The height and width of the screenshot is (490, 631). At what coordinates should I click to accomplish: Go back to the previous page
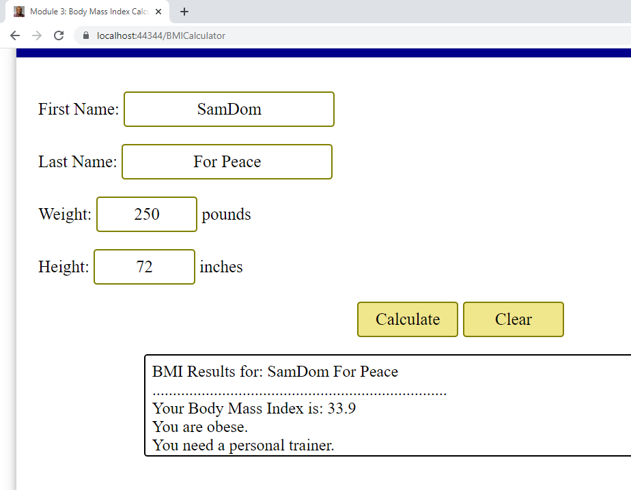(x=15, y=35)
